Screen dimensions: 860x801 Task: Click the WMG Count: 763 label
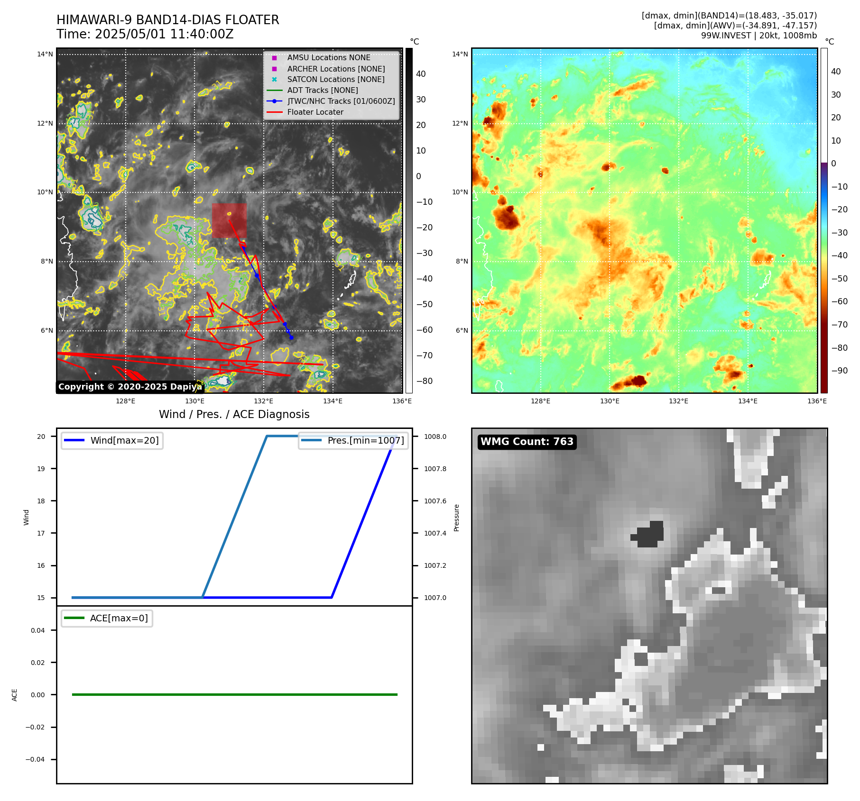coord(527,442)
